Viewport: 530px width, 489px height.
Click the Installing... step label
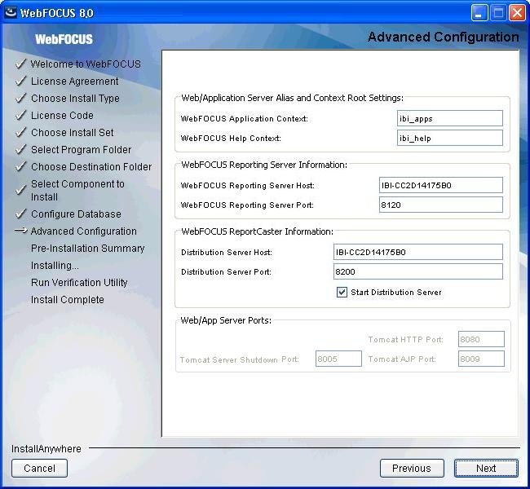coord(55,266)
